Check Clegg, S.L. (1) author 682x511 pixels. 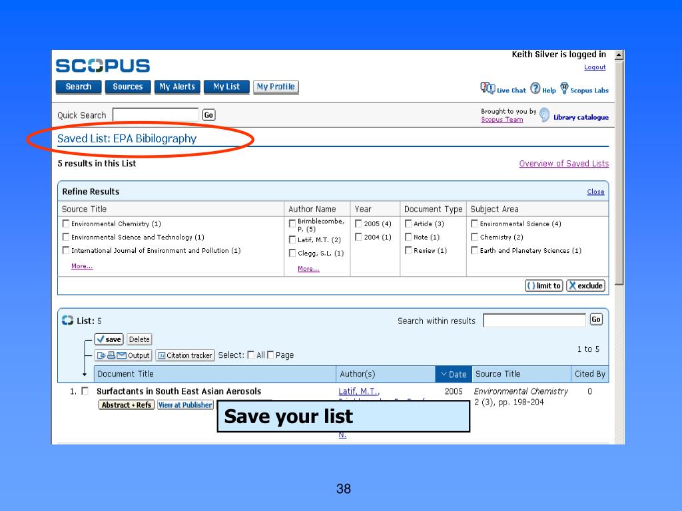pyautogui.click(x=292, y=253)
